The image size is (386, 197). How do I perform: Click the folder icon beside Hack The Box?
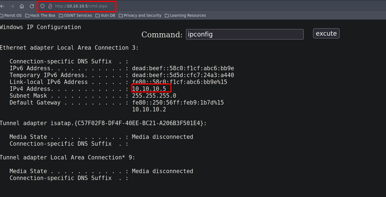[x=27, y=15]
